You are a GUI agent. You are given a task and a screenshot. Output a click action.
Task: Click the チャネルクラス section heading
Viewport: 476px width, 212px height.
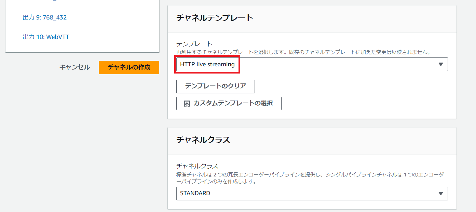[203, 140]
